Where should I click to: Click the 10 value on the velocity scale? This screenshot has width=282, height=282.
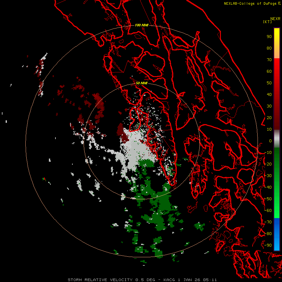click(269, 129)
